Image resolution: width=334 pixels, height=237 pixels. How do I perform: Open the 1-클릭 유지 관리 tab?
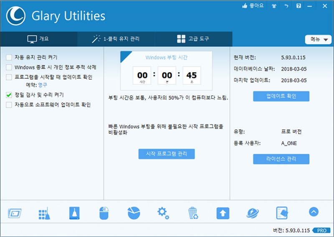[116, 39]
